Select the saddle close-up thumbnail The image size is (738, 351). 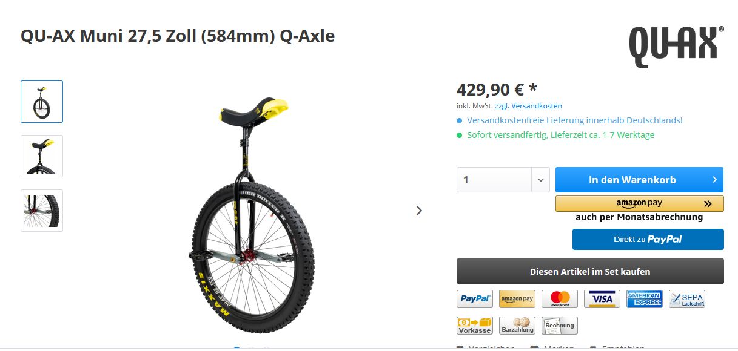coord(42,156)
